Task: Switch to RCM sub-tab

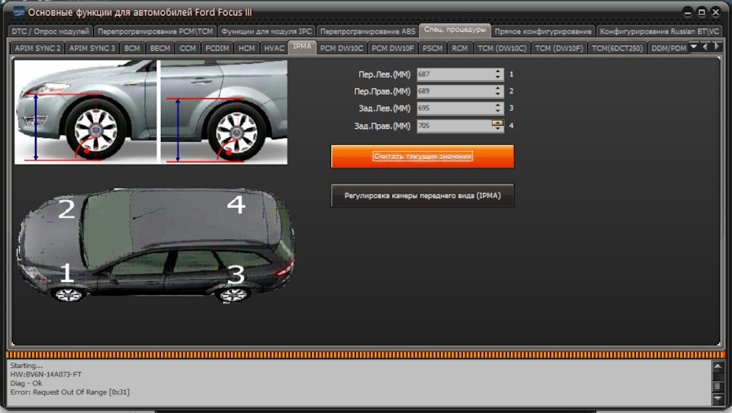Action: point(460,48)
